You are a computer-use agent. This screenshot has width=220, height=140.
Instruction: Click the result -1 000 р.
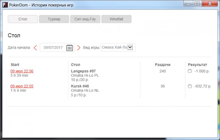(202, 71)
